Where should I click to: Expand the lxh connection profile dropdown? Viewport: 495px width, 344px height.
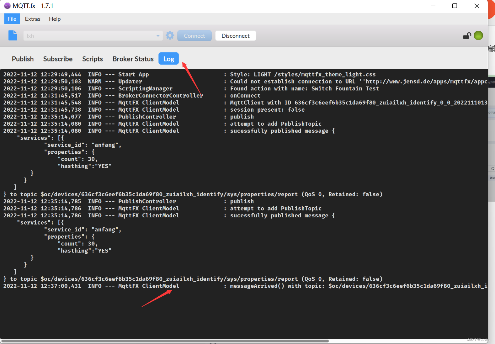[x=158, y=36]
